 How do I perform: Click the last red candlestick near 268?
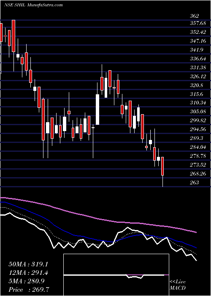pos(162,166)
